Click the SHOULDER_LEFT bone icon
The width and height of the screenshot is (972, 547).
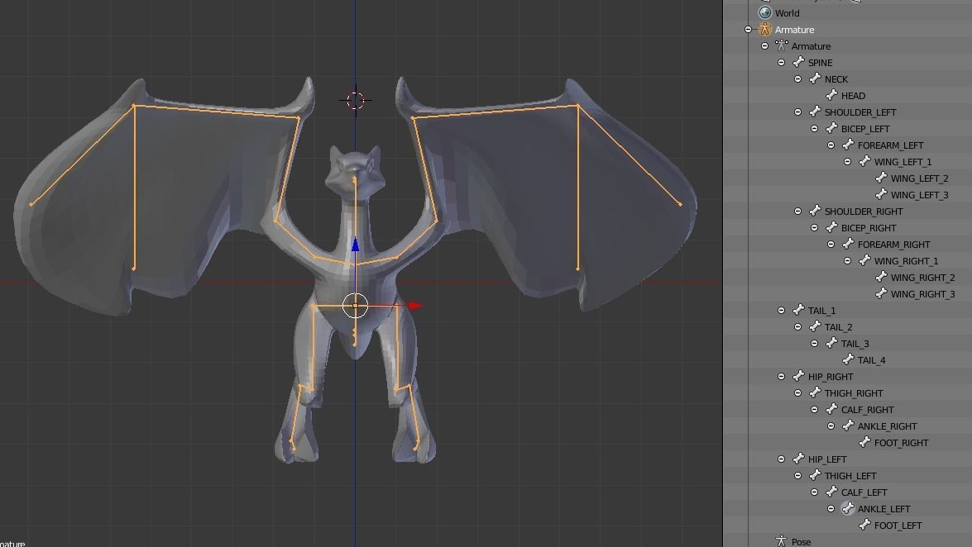pyautogui.click(x=815, y=112)
